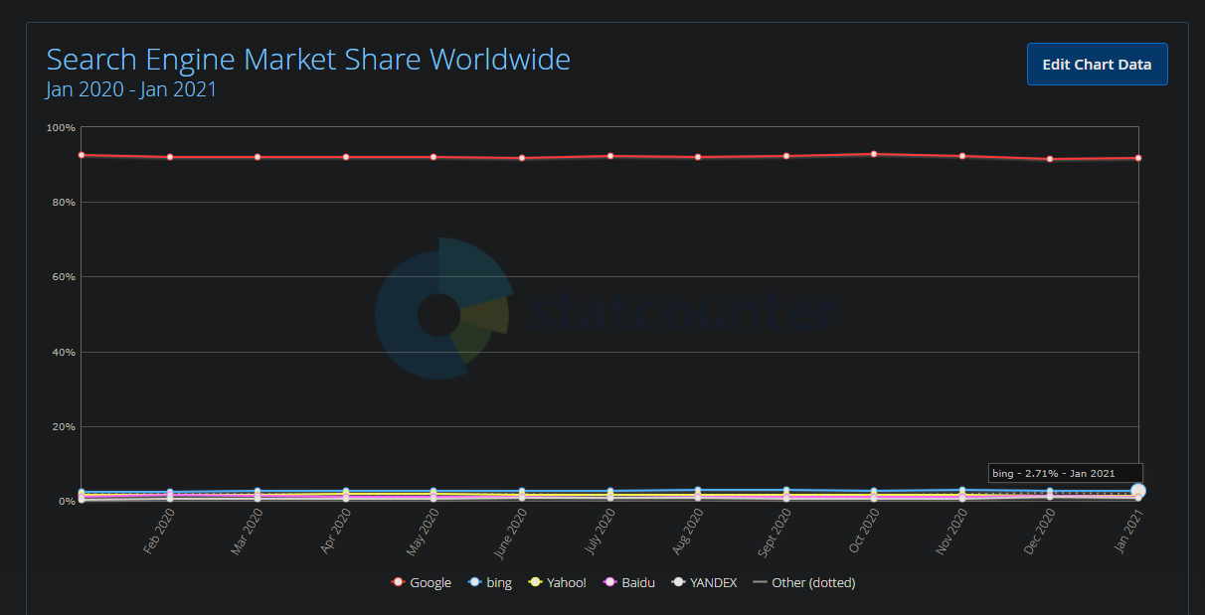Click the Search Engine Market Share Worldwide title

[x=308, y=60]
